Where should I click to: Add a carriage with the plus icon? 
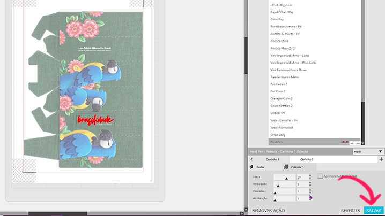pyautogui.click(x=381, y=159)
